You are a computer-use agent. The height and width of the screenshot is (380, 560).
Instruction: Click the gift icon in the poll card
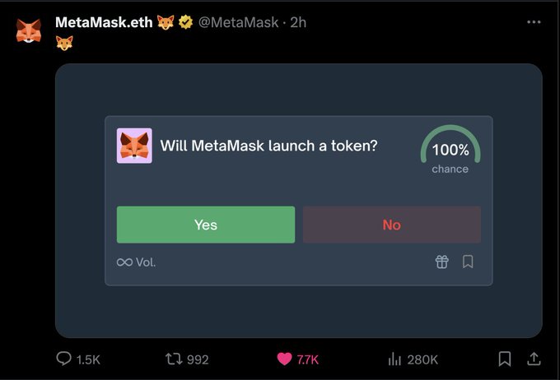441,262
